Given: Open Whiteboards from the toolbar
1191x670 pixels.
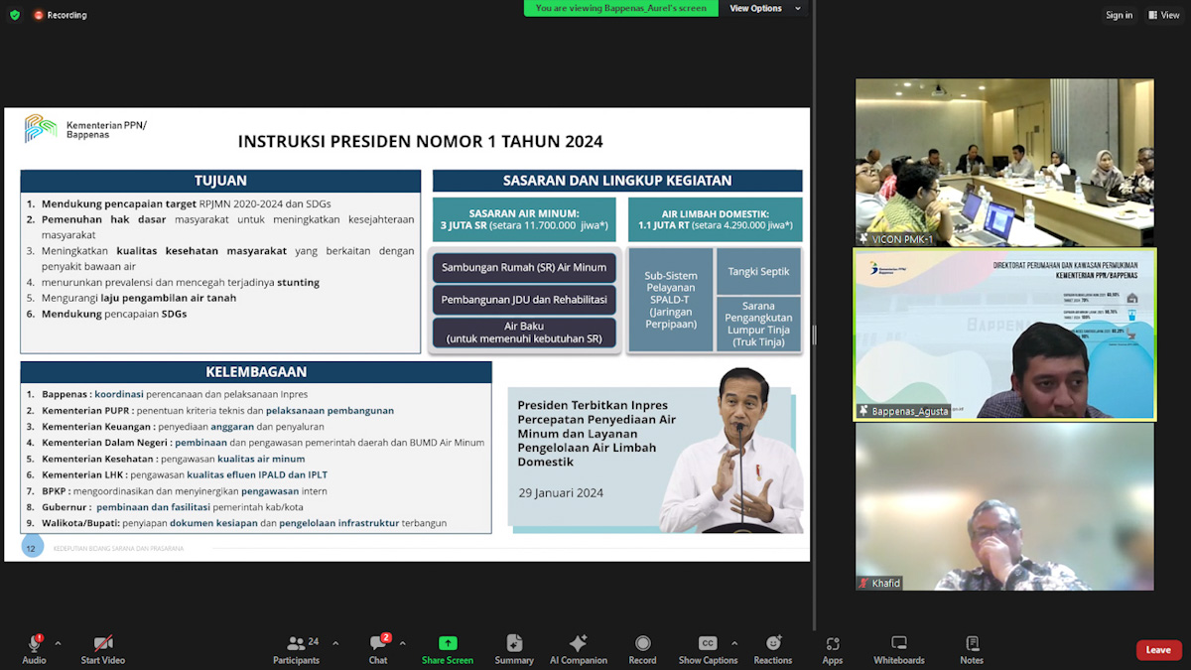Looking at the screenshot, I should pos(899,644).
